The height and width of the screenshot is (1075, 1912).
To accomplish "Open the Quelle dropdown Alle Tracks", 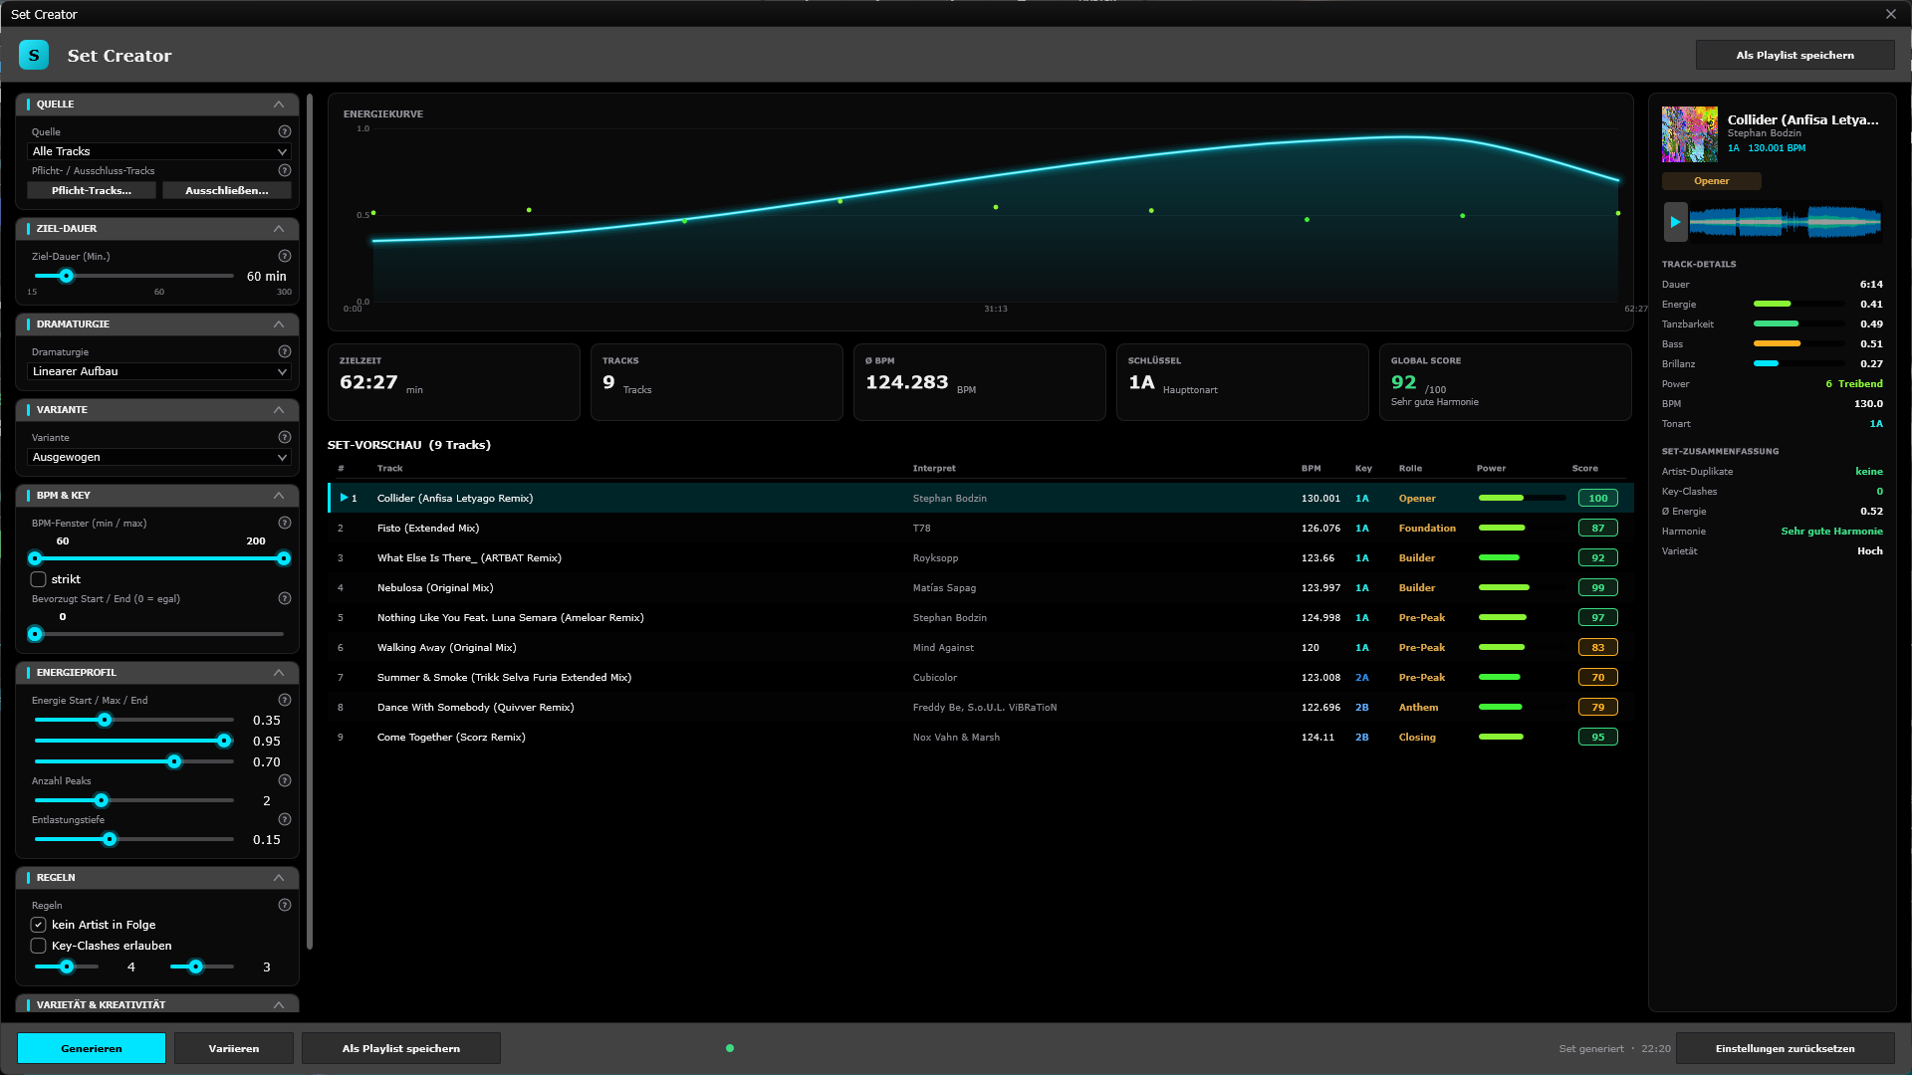I will [x=159, y=151].
